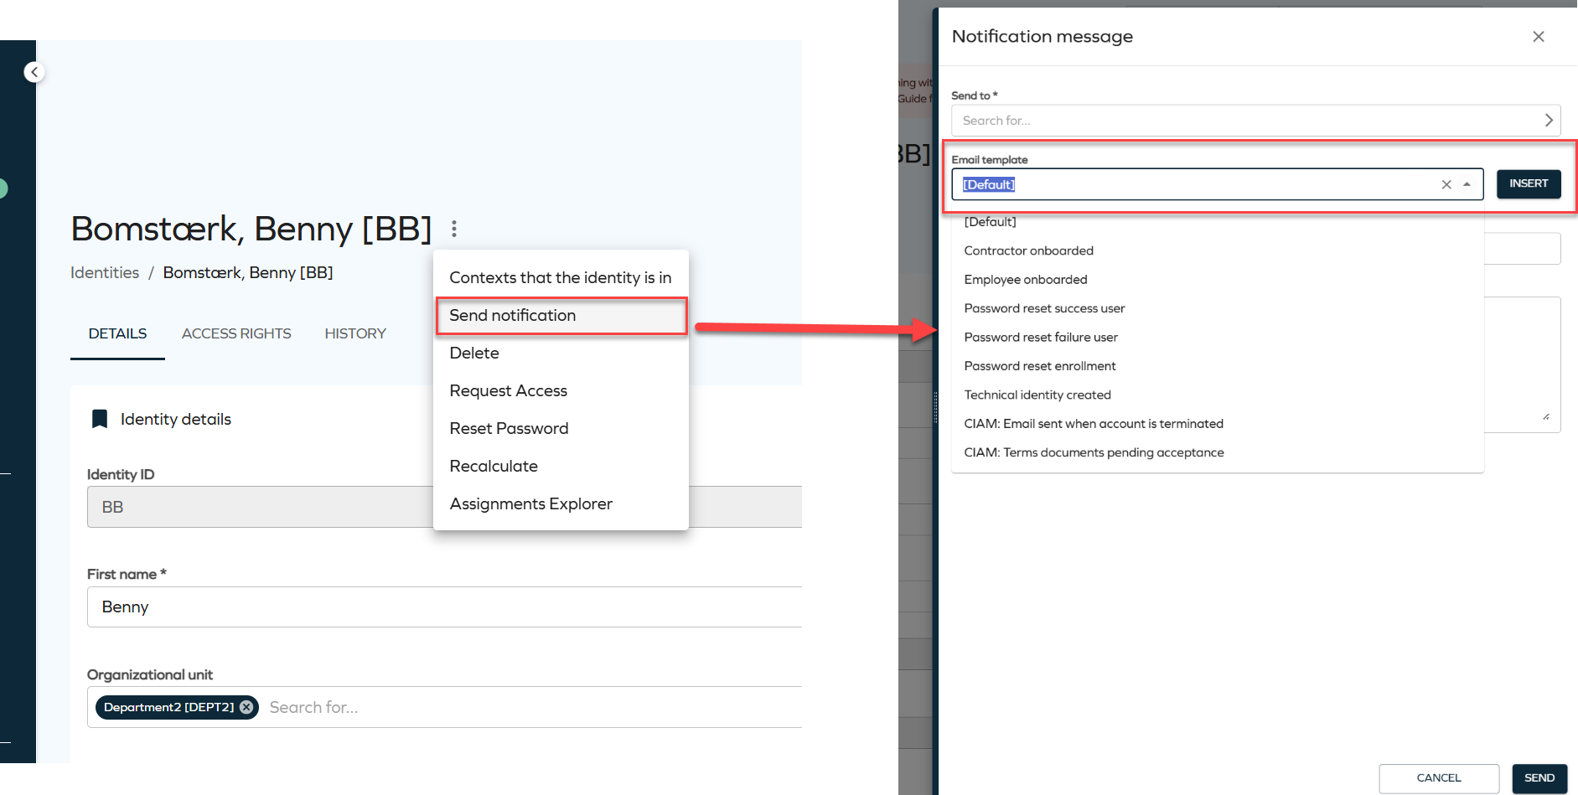The image size is (1578, 795).
Task: Open the Identities breadcrumb link
Action: pos(104,272)
